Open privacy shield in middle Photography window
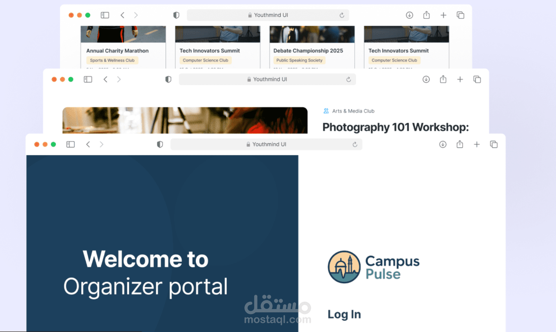 tap(168, 79)
